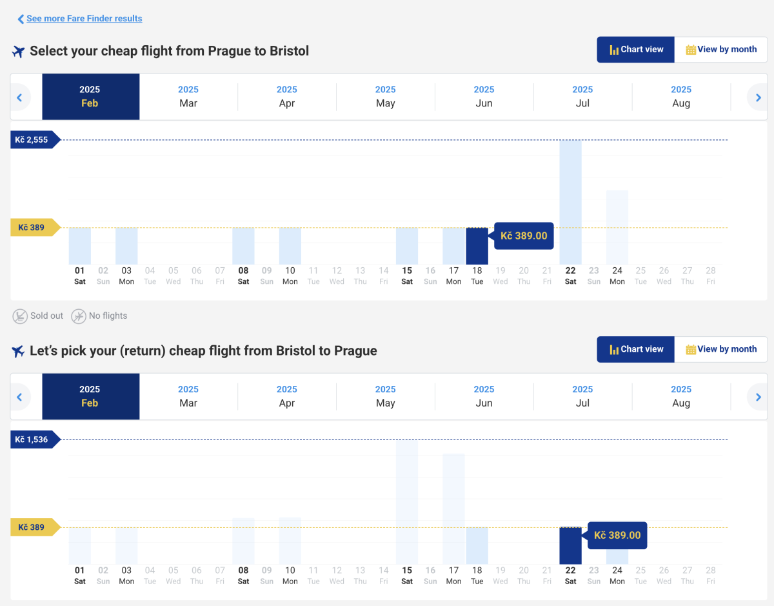Click the No flights legend icon

point(79,316)
